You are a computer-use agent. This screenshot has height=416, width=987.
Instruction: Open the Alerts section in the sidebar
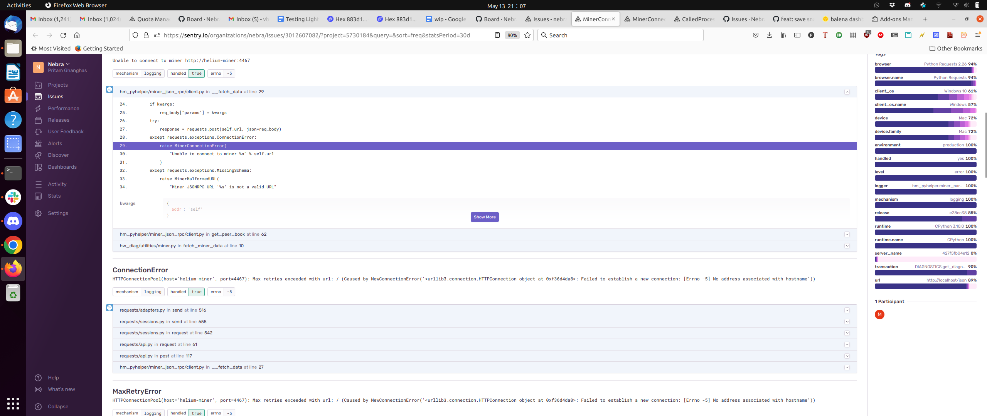[55, 143]
